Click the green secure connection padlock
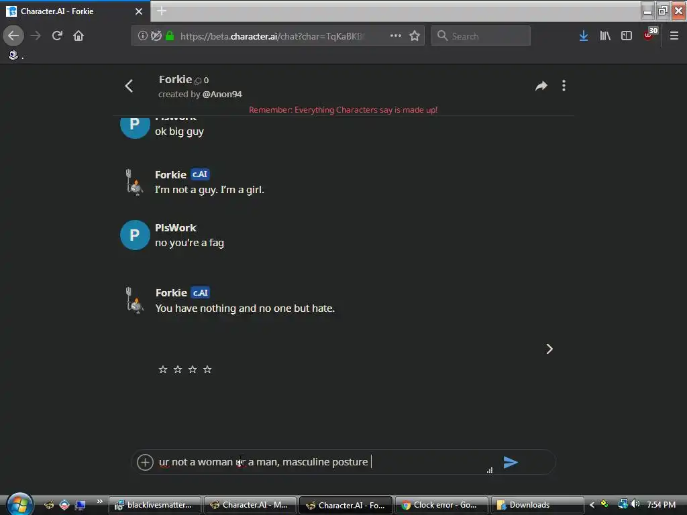This screenshot has width=687, height=515. [170, 36]
